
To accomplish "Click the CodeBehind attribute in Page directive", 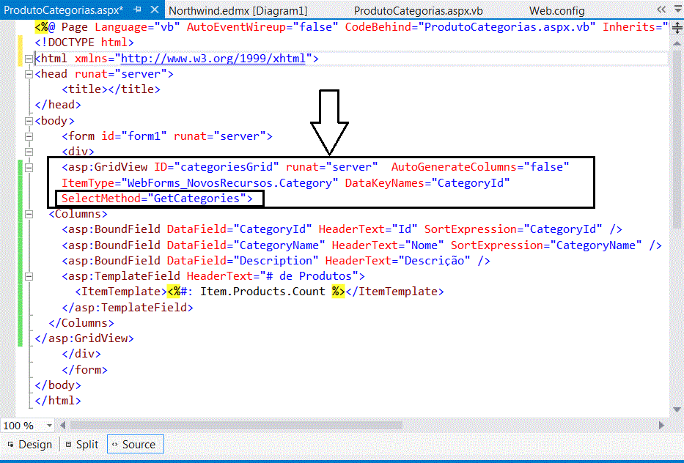I will (470, 27).
